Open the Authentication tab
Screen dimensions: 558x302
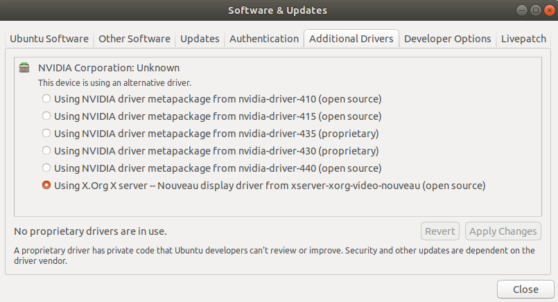264,38
